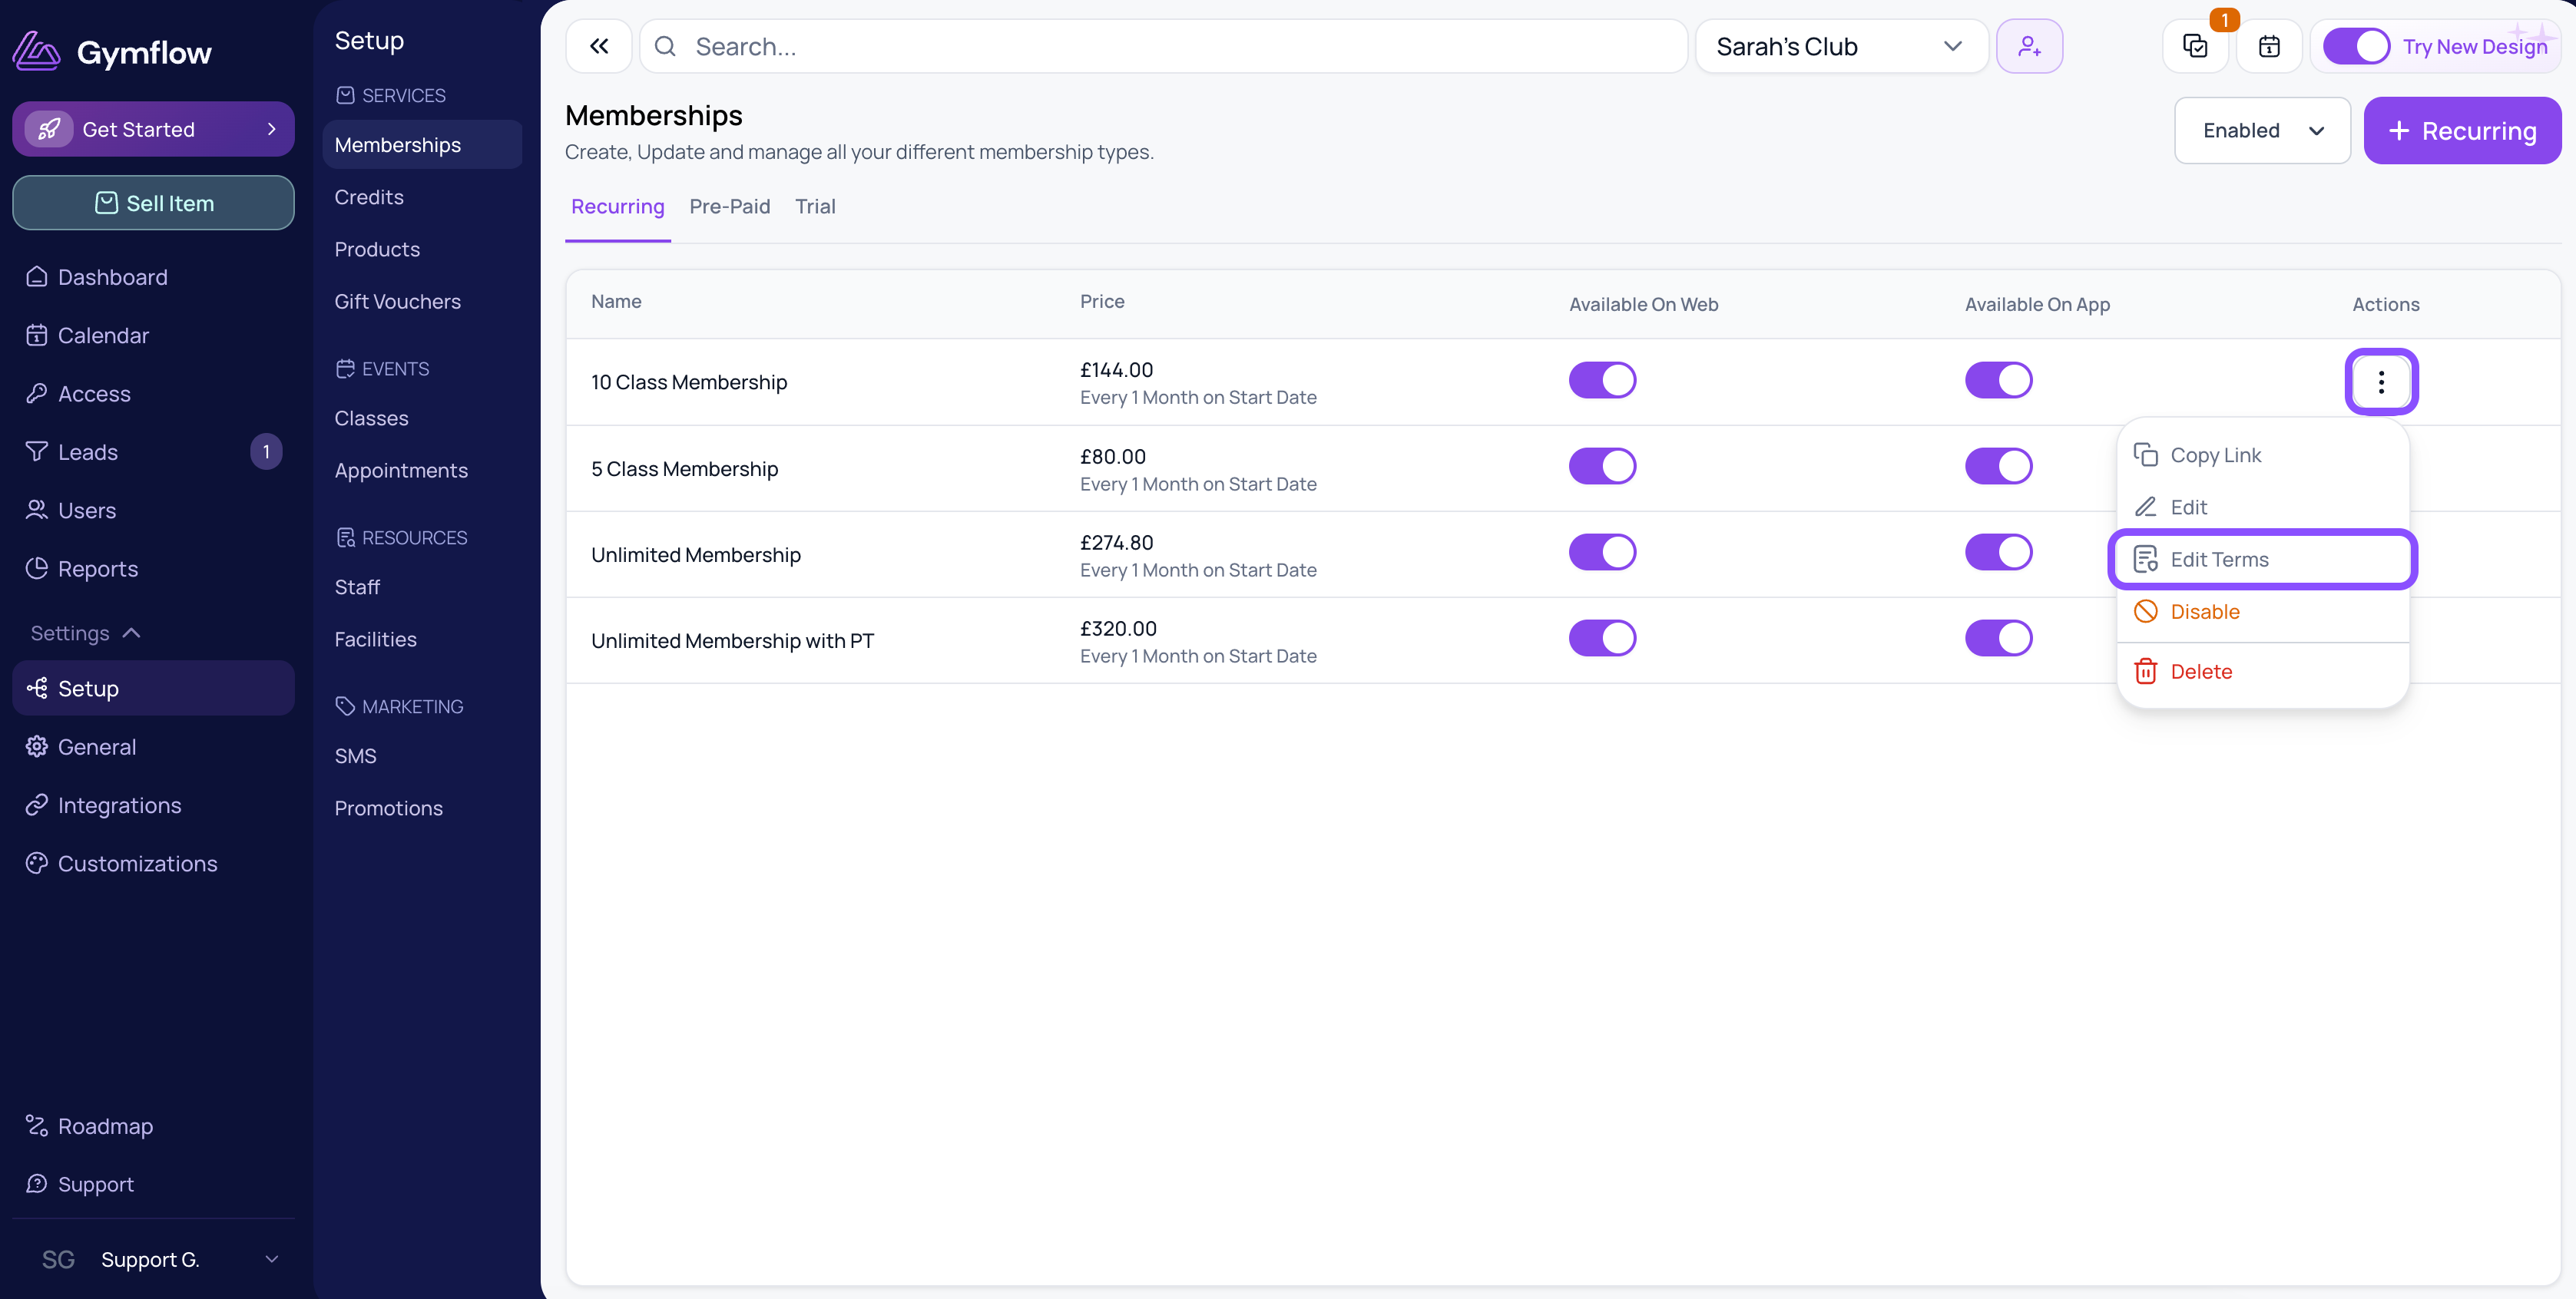
Task: Open Memberships in Setup menu
Action: tap(422, 145)
